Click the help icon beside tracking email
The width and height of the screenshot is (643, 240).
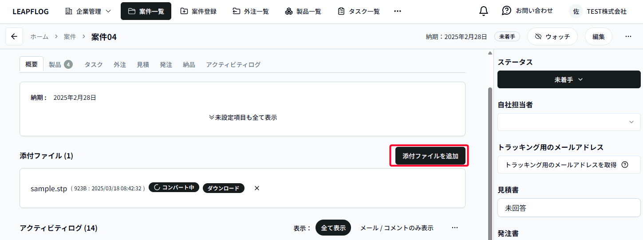pyautogui.click(x=625, y=165)
